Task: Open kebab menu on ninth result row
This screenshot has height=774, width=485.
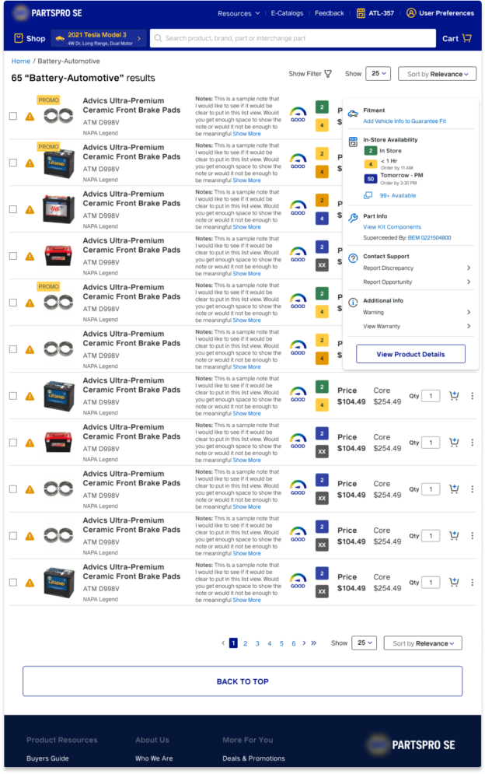Action: pos(472,489)
